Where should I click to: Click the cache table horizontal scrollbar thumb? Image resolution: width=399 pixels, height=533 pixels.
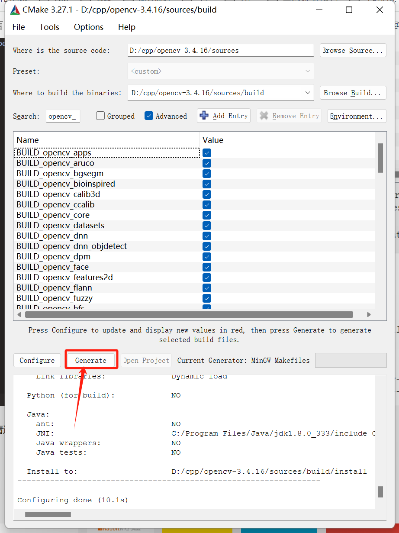pyautogui.click(x=189, y=314)
